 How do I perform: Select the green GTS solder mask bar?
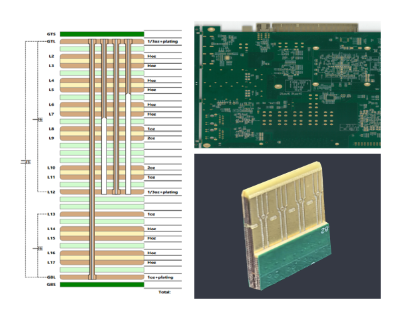102,34
